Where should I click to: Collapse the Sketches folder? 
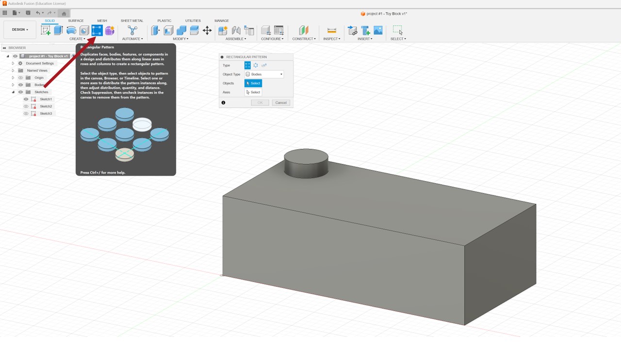click(x=13, y=92)
